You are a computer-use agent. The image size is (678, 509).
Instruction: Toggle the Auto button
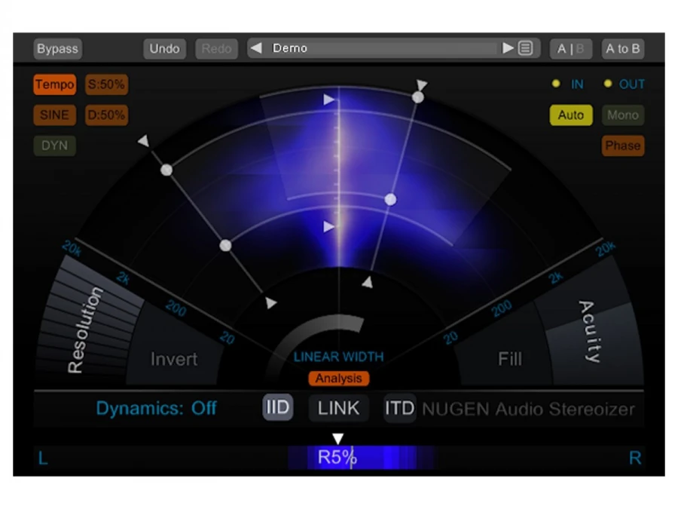571,115
